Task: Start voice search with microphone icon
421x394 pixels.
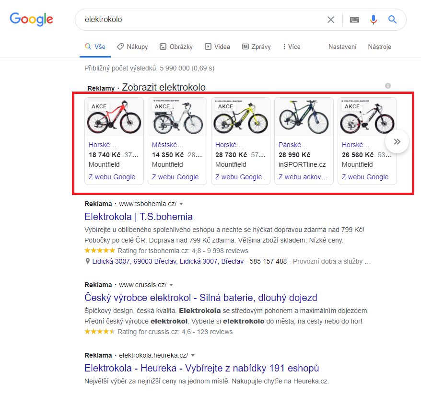Action: 374,20
